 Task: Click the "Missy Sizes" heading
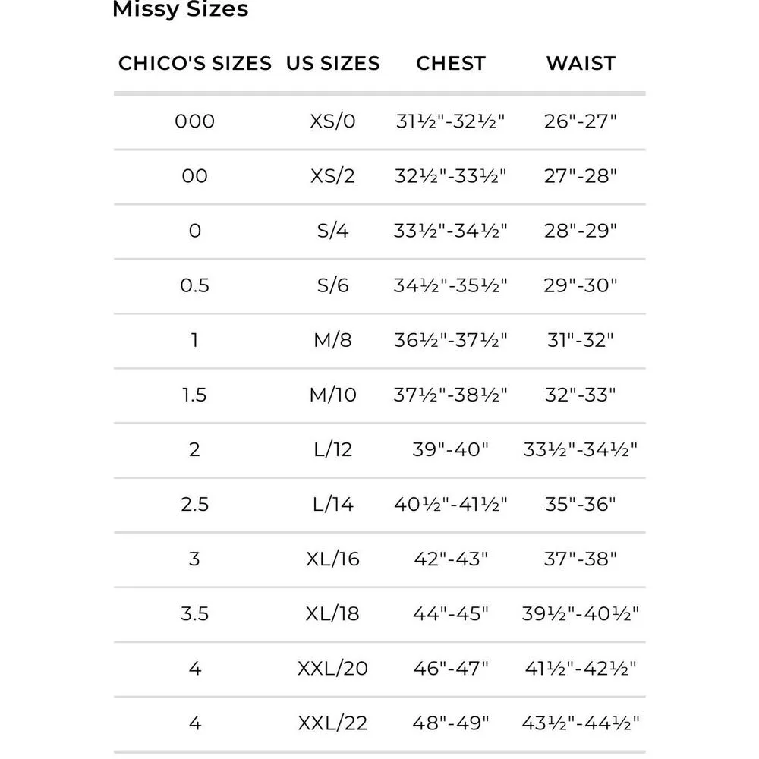tap(180, 11)
